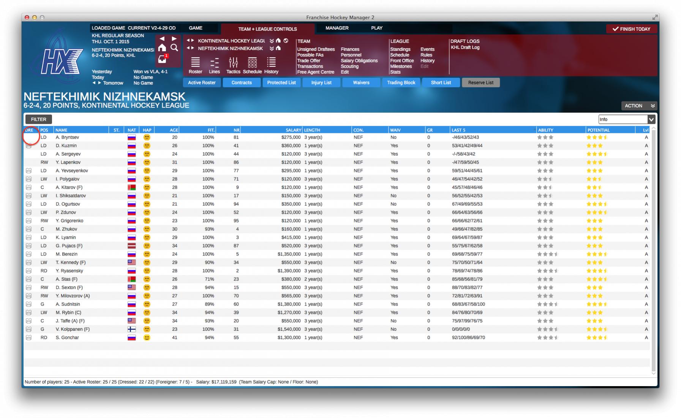The width and height of the screenshot is (681, 418).
Task: Open the inbox with unread notification
Action: tap(163, 59)
